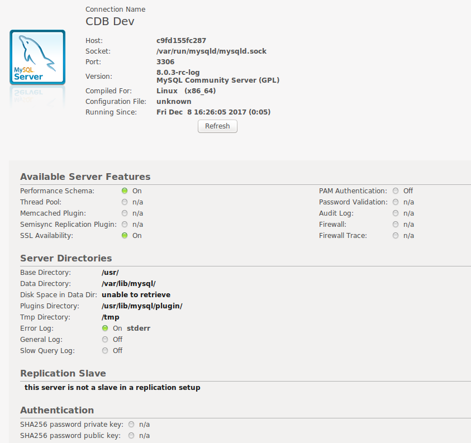Click the host value c9fd155fc287
The width and height of the screenshot is (471, 443).
coord(181,41)
